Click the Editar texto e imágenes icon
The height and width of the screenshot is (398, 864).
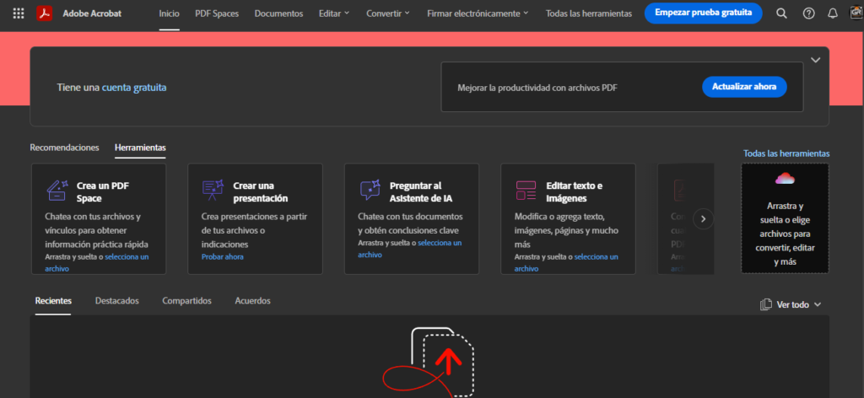click(526, 191)
